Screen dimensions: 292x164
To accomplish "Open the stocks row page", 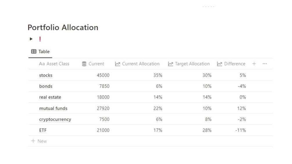I will [46, 75].
